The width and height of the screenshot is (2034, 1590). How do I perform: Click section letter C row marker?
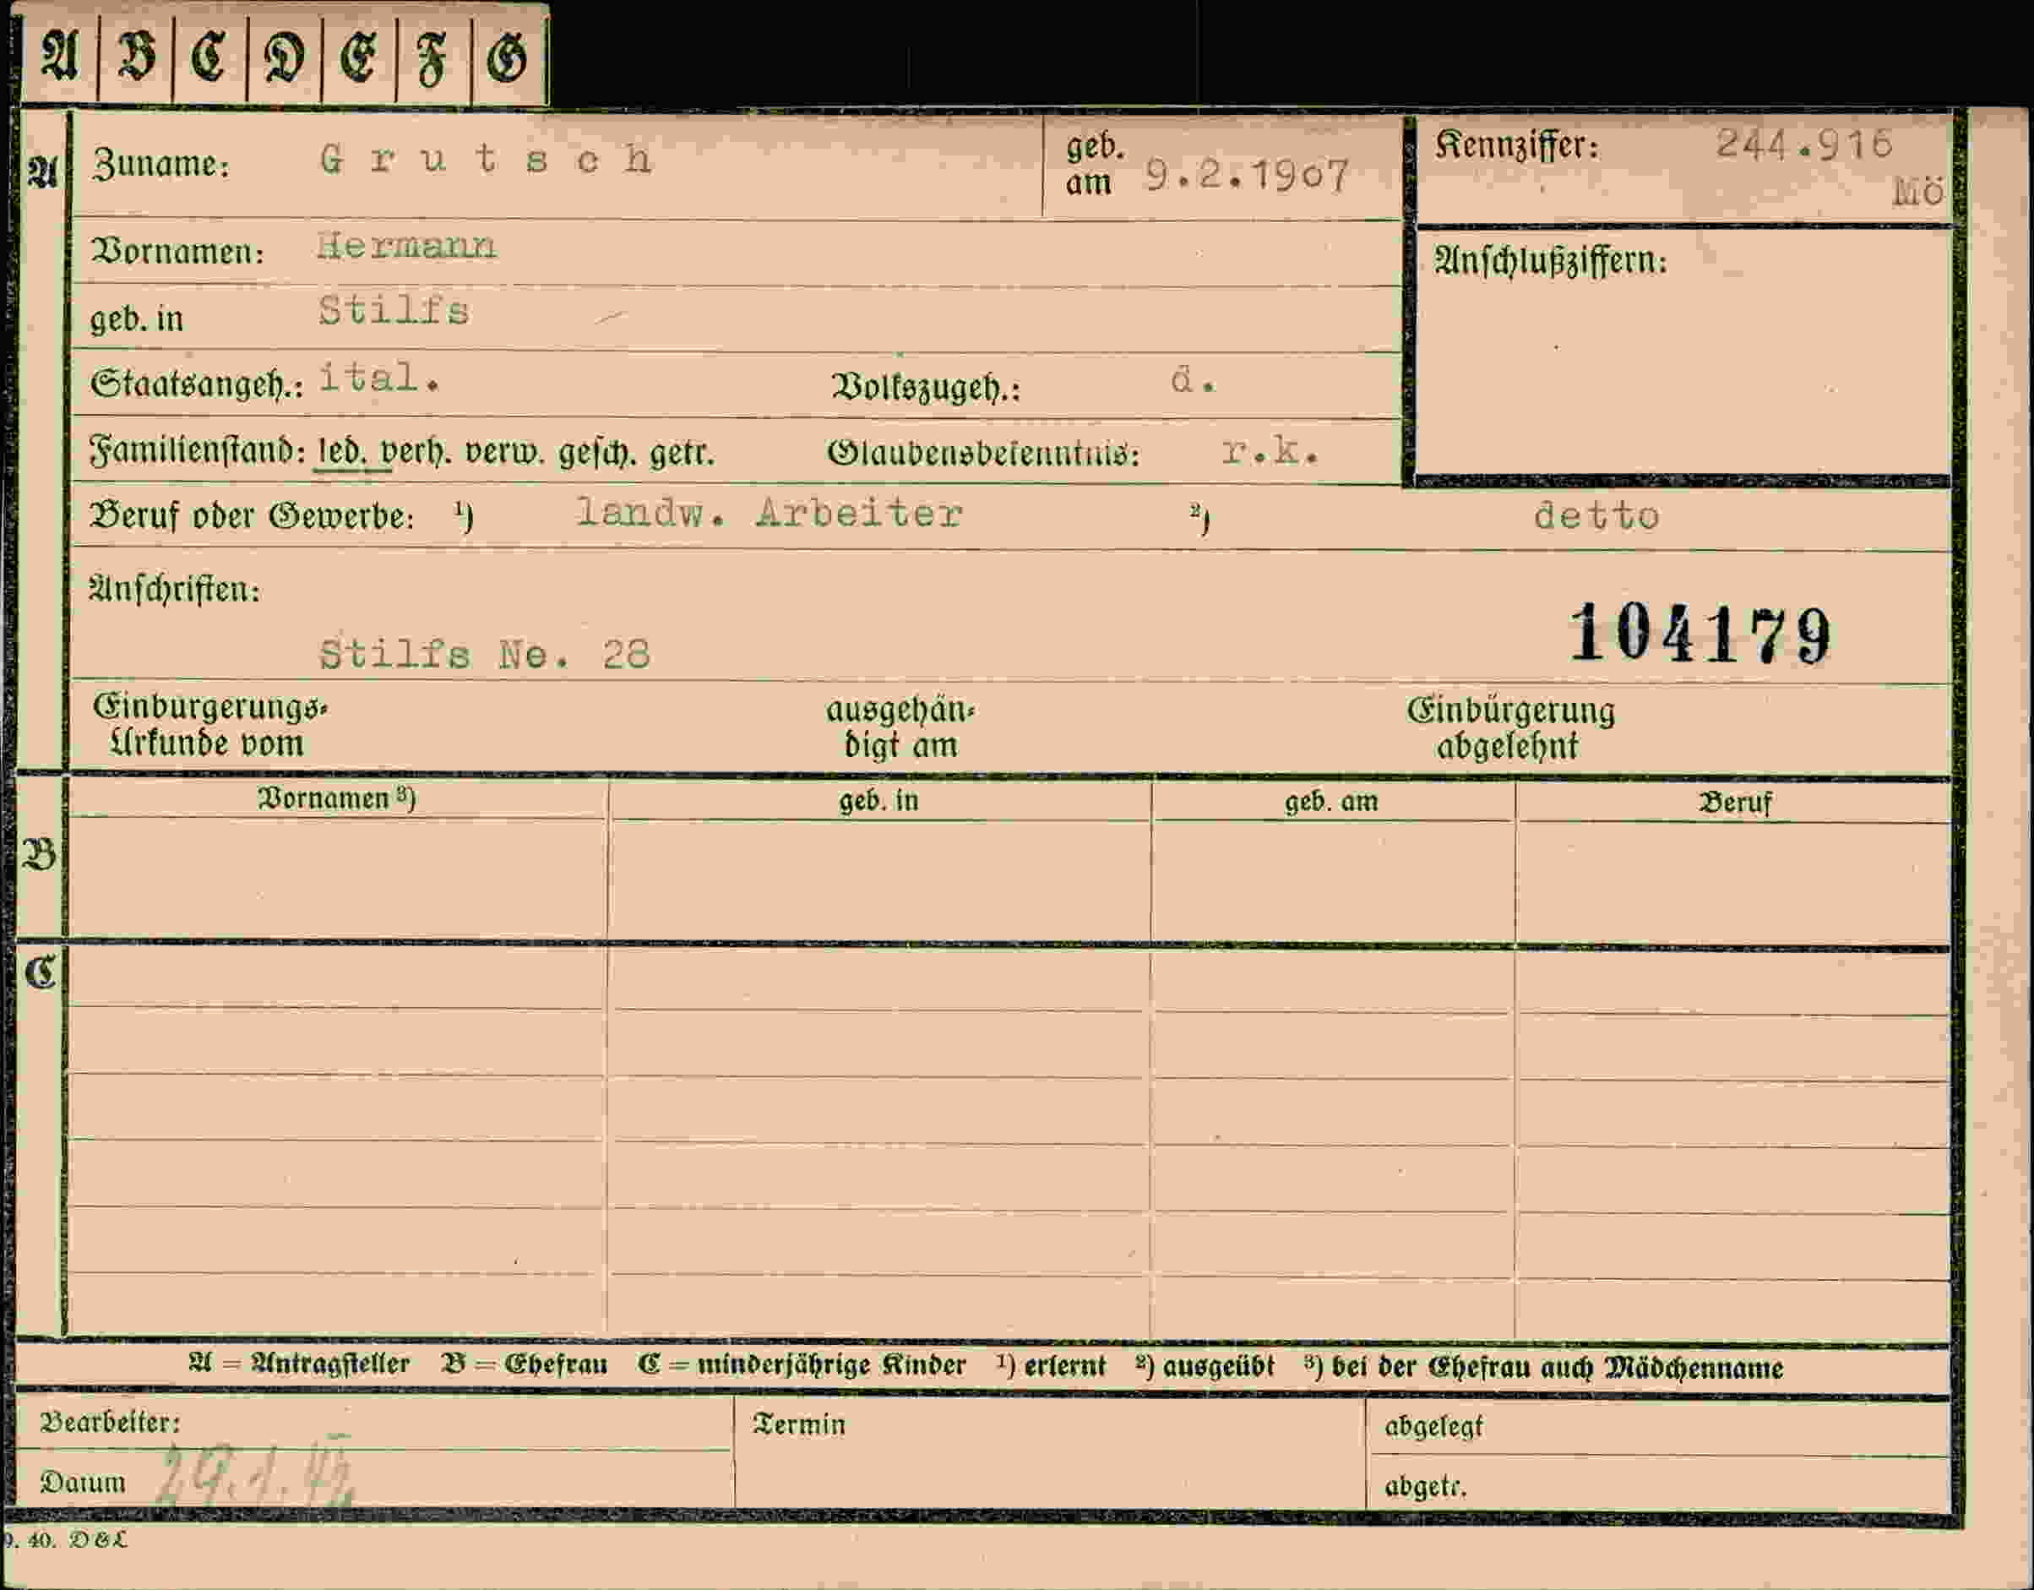pyautogui.click(x=40, y=973)
